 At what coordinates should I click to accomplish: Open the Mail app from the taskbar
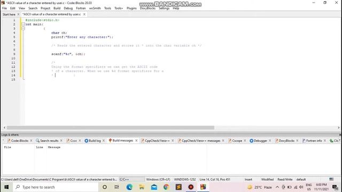(x=154, y=187)
